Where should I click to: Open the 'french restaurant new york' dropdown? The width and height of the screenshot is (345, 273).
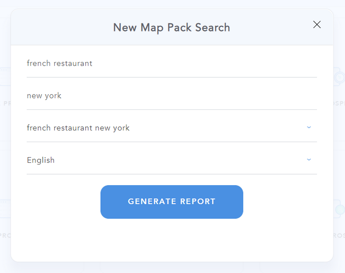click(172, 128)
